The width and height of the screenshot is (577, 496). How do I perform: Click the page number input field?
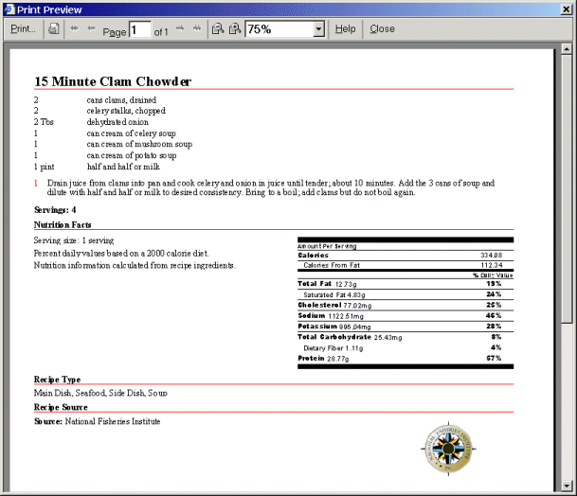(140, 29)
